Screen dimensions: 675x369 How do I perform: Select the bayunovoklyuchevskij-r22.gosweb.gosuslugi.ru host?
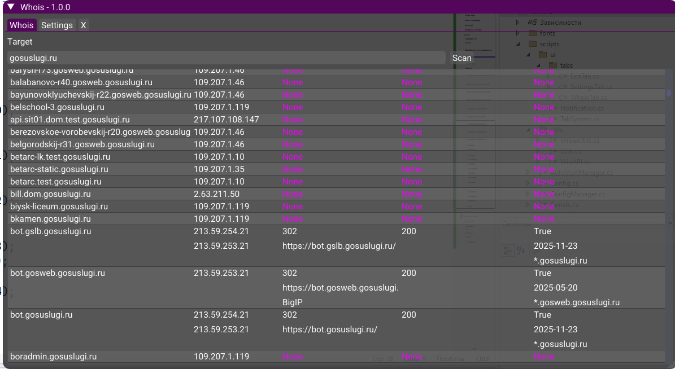pyautogui.click(x=101, y=95)
